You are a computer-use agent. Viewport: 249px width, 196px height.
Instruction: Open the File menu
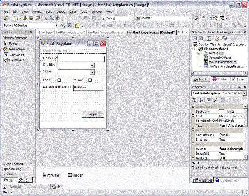tap(6, 12)
